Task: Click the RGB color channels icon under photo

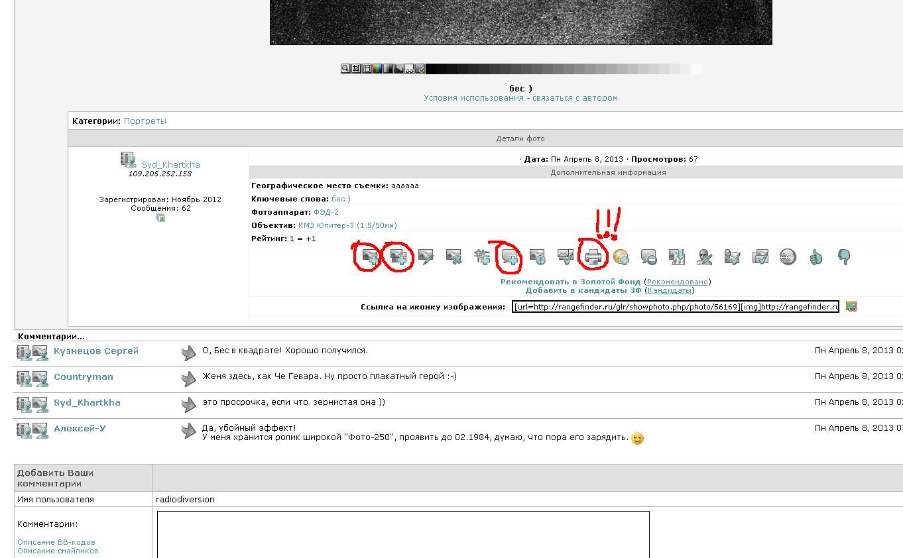Action: [x=377, y=68]
